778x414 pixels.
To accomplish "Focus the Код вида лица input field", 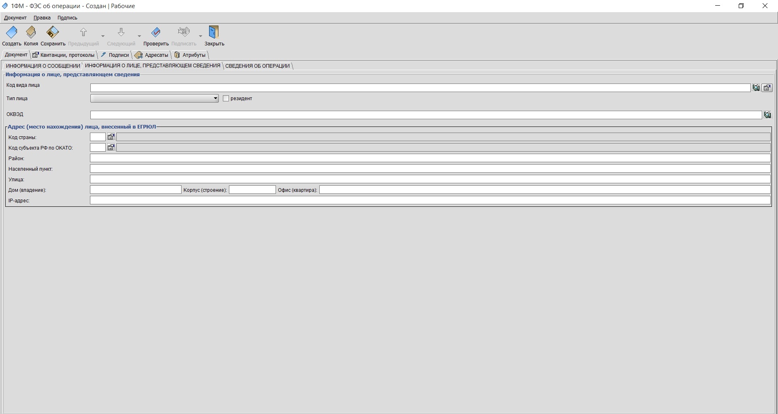I will [x=421, y=88].
